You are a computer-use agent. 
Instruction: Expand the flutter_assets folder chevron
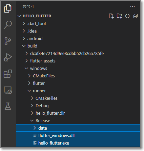click(26, 61)
